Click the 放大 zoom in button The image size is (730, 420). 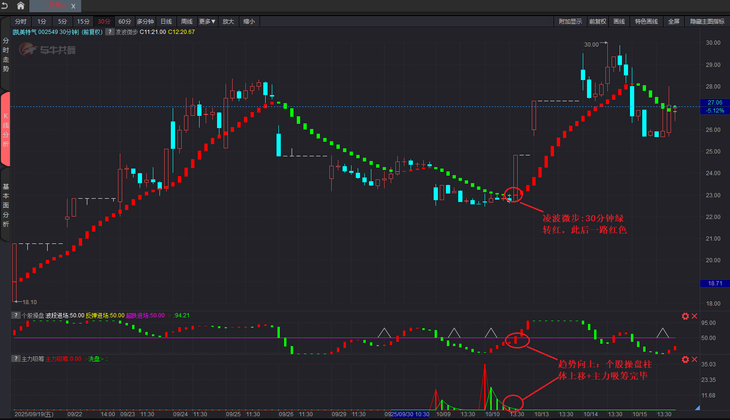[x=228, y=22]
